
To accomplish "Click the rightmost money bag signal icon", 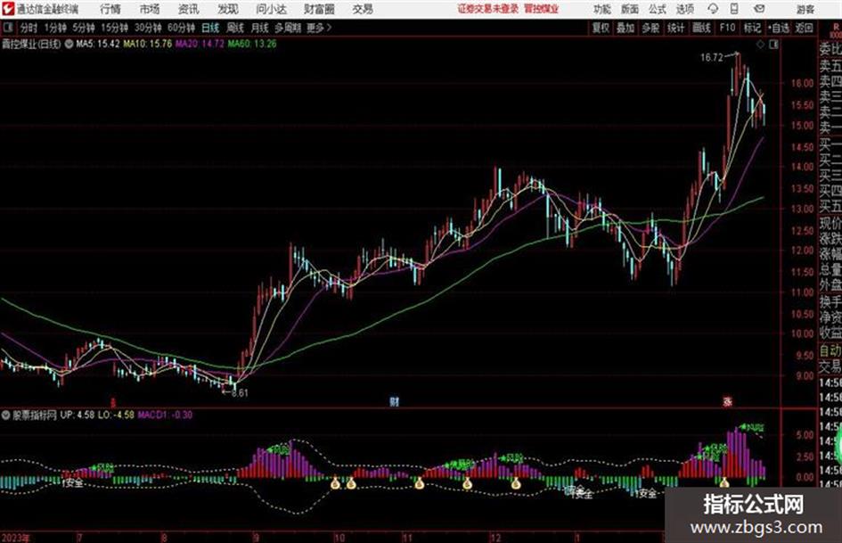I will coord(724,482).
